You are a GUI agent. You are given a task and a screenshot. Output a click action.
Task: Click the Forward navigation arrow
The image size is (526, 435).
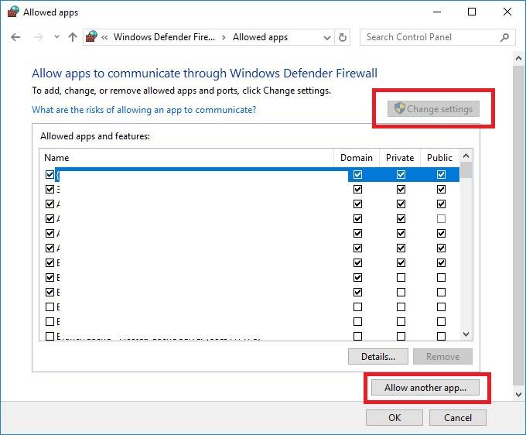pos(39,37)
